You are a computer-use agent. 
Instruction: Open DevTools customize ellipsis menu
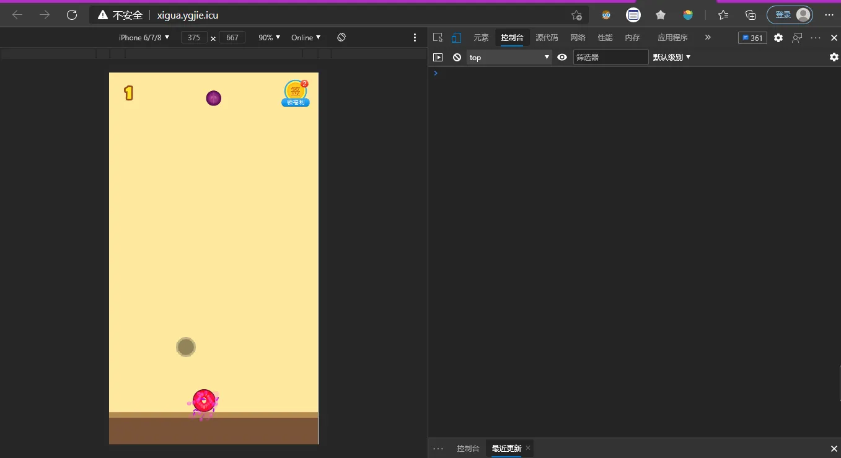point(816,38)
